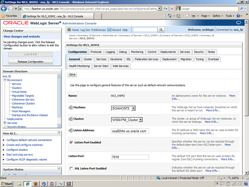Click the Home icon in console toolbar

click(x=70, y=30)
